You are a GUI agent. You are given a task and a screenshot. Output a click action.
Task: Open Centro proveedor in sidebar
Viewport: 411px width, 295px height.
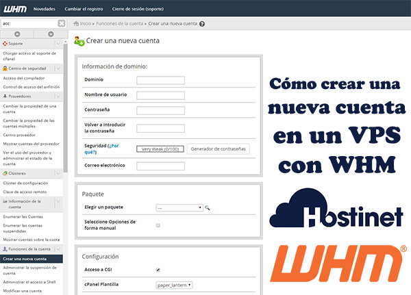coord(19,135)
